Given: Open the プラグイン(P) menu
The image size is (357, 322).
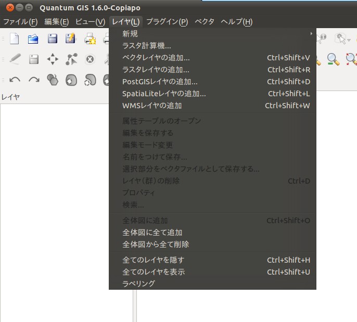Looking at the screenshot, I should tap(167, 22).
